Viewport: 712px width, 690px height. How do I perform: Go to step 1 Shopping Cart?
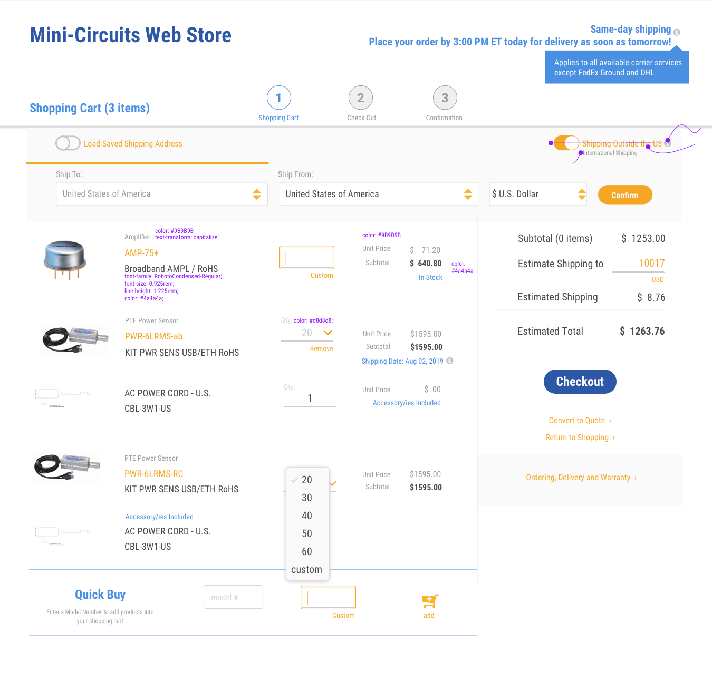[x=279, y=98]
